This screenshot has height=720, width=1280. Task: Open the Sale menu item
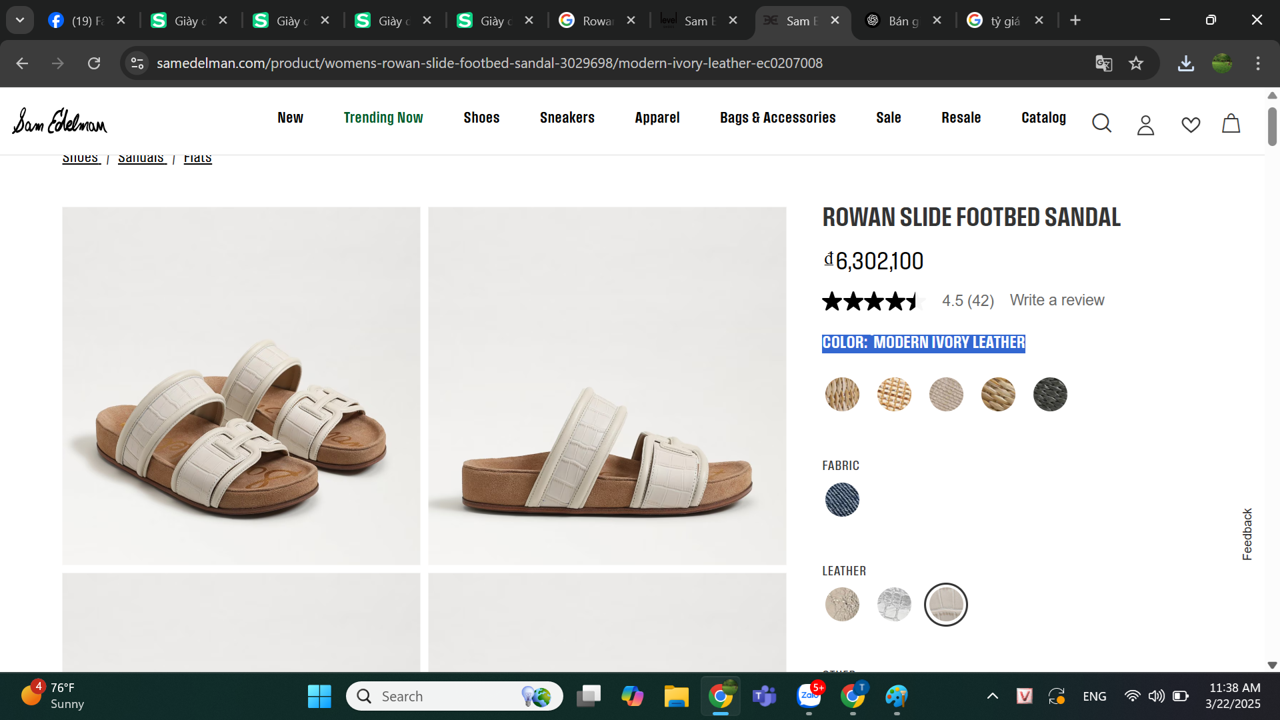click(x=888, y=118)
